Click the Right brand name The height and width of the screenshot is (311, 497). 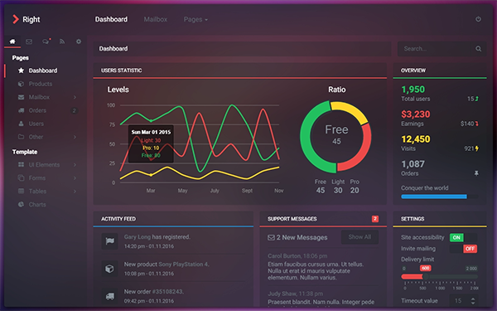[x=31, y=19]
